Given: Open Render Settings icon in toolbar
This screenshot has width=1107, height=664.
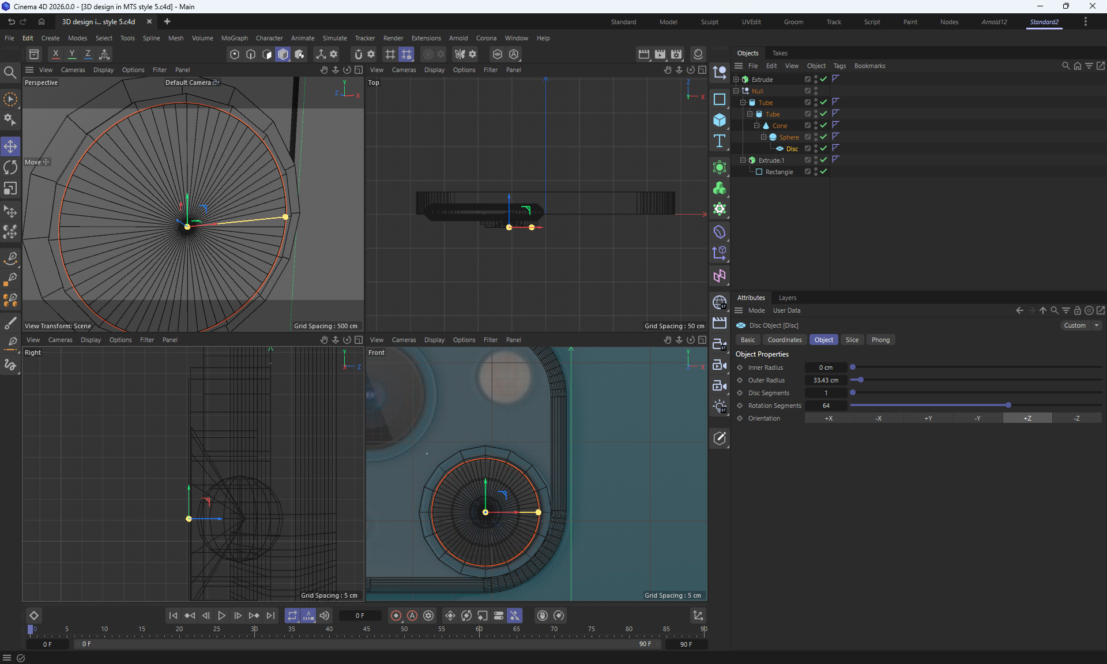Looking at the screenshot, I should pos(676,54).
